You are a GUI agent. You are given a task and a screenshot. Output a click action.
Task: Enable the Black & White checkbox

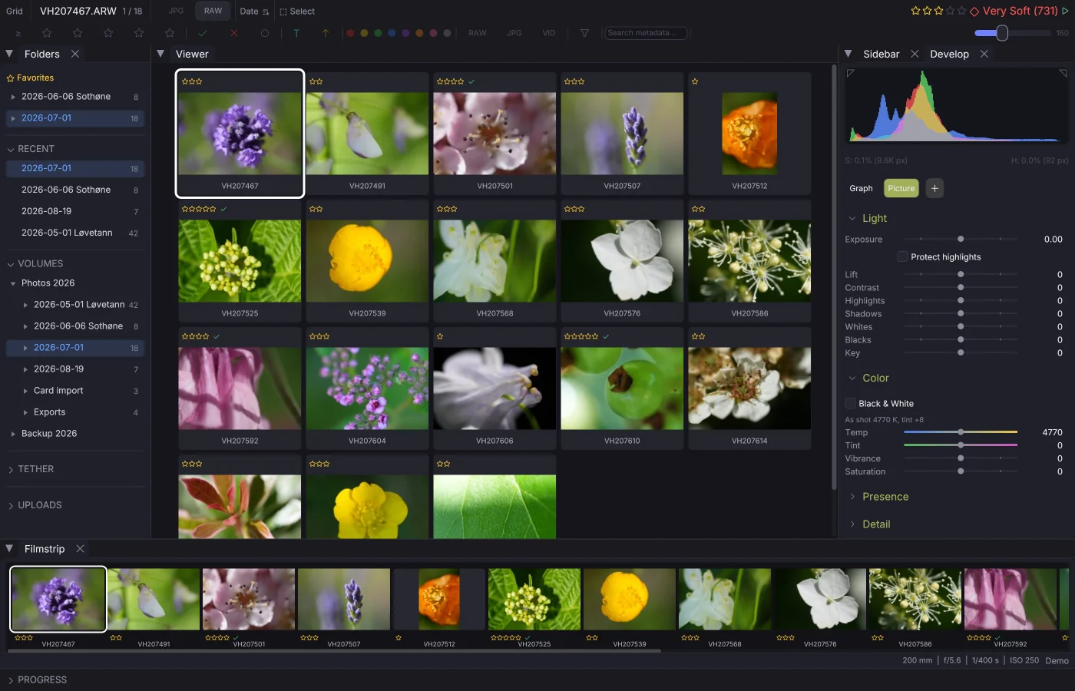tap(850, 403)
